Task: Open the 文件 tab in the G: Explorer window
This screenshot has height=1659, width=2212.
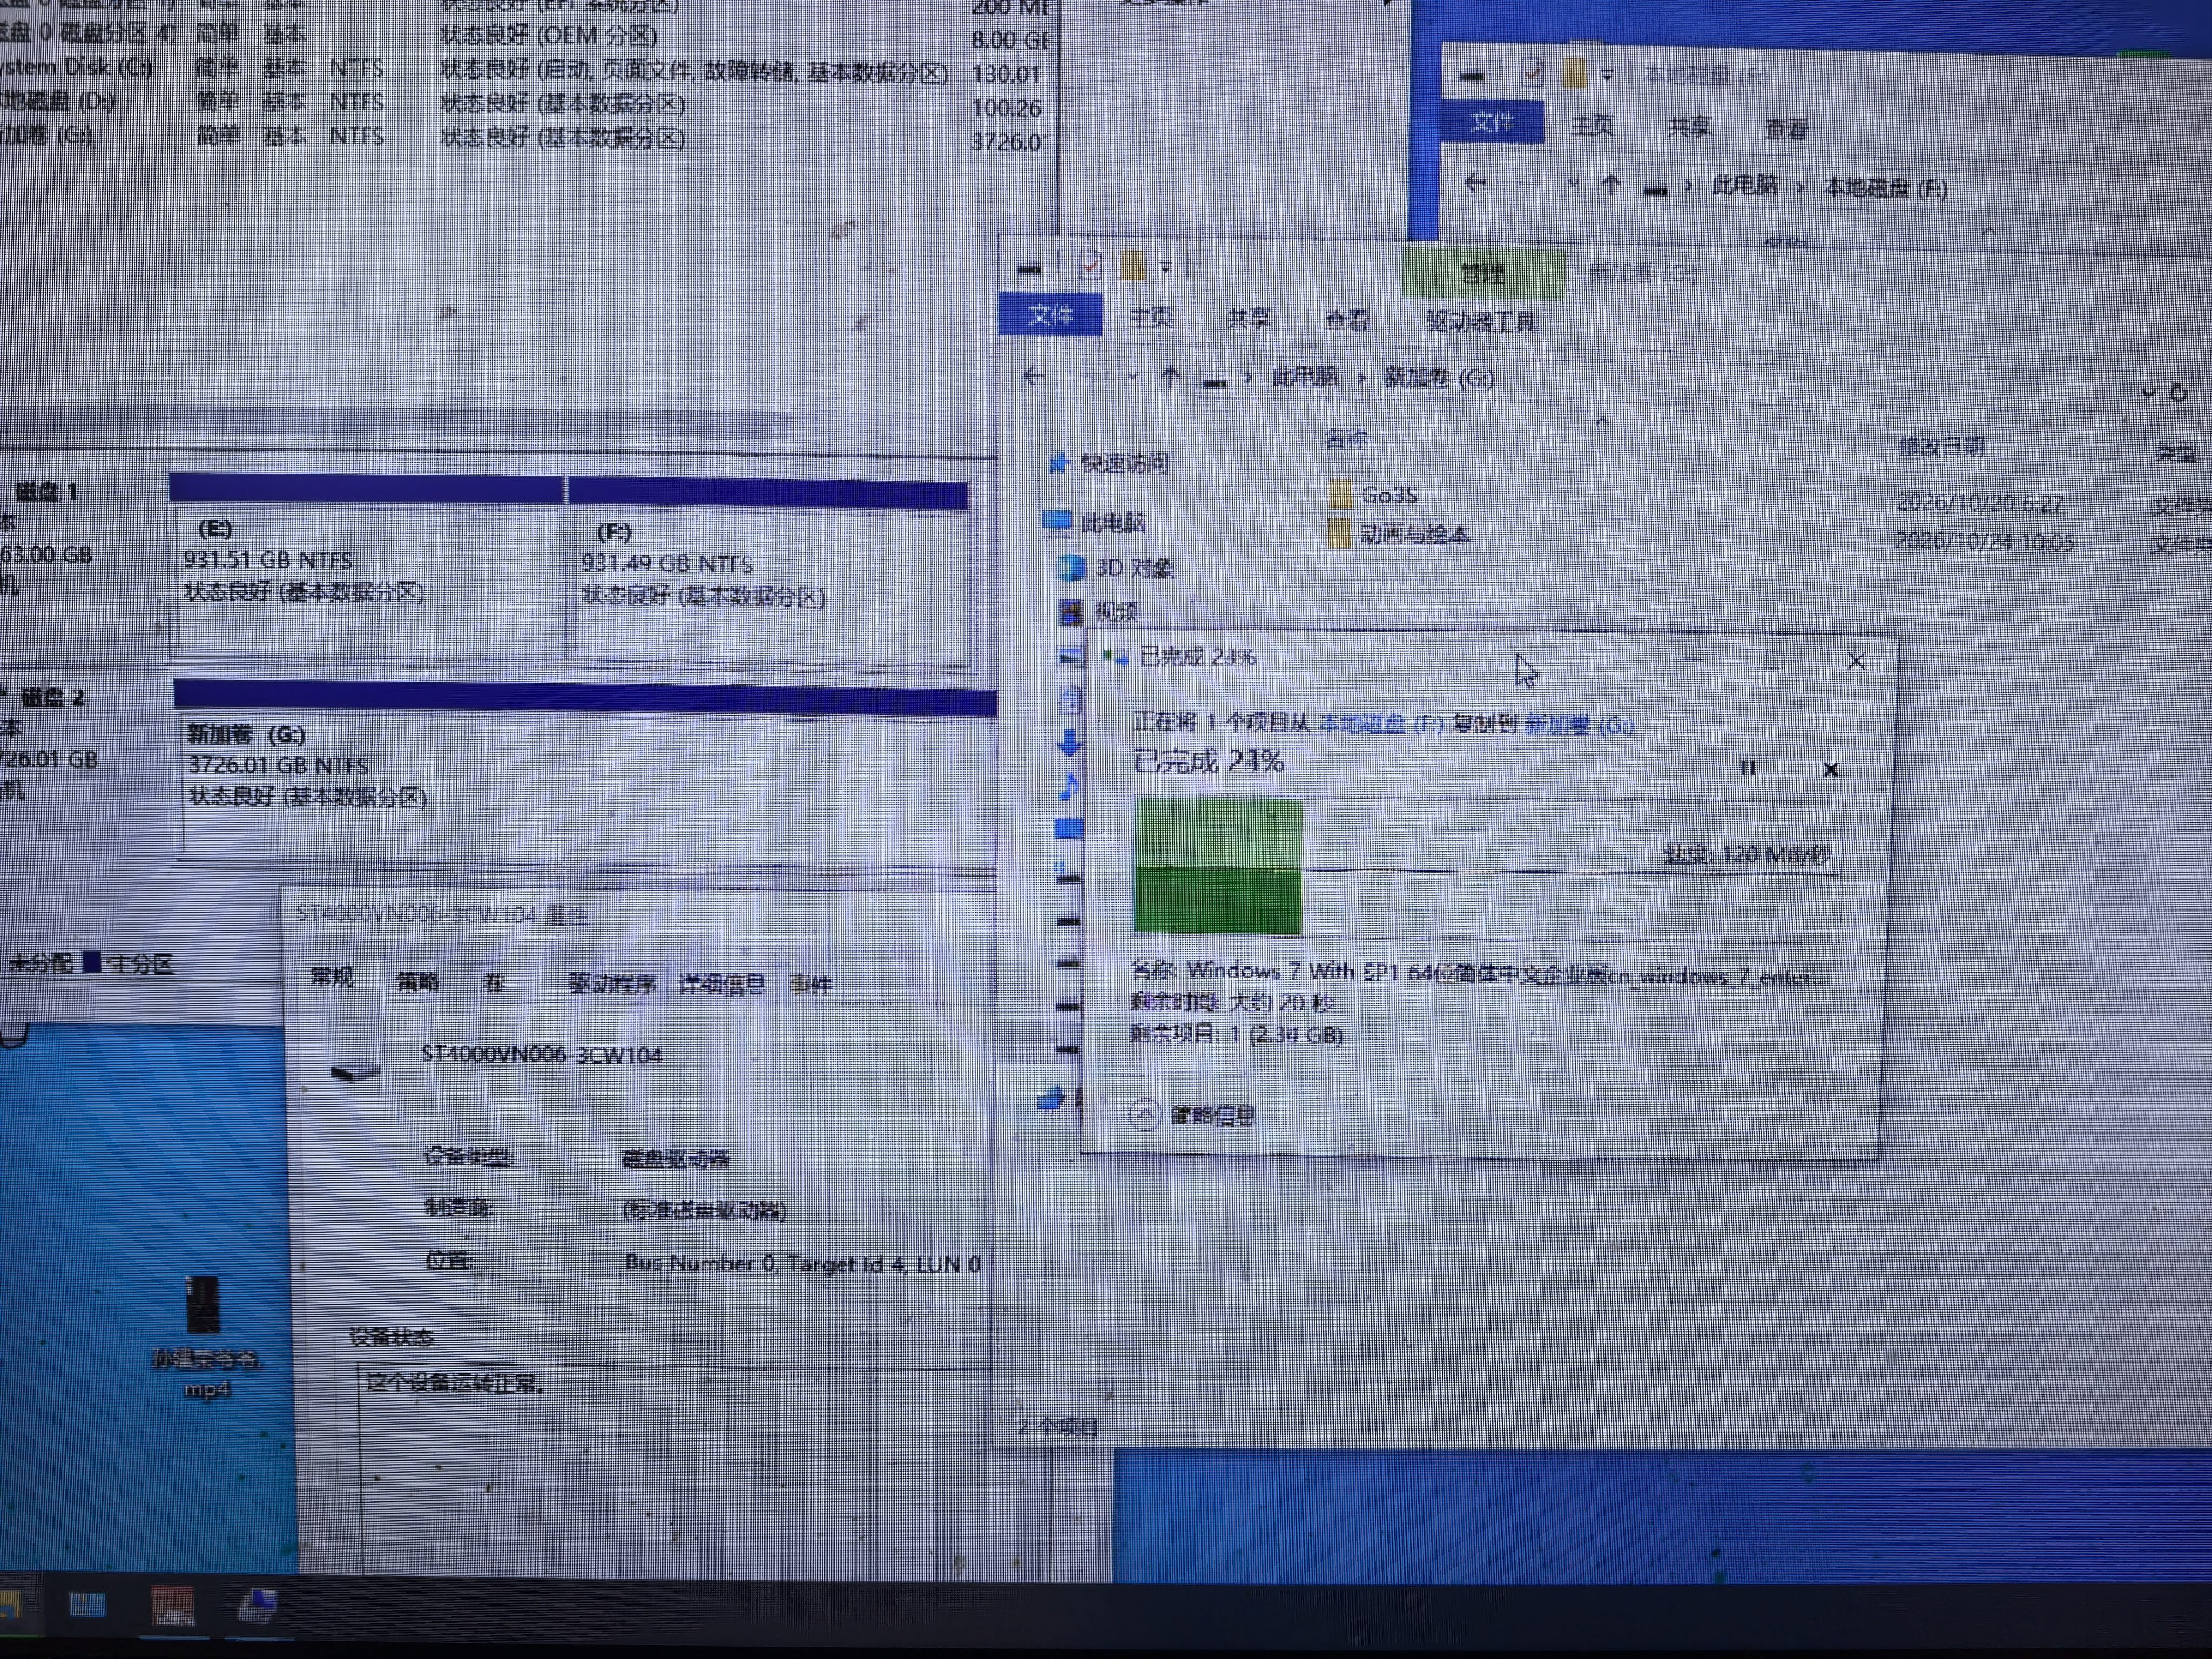Action: (x=1050, y=315)
